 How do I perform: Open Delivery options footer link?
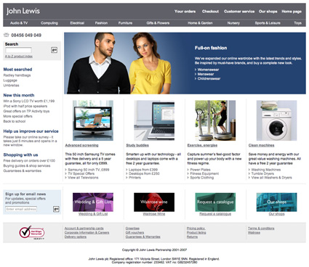point(76,237)
